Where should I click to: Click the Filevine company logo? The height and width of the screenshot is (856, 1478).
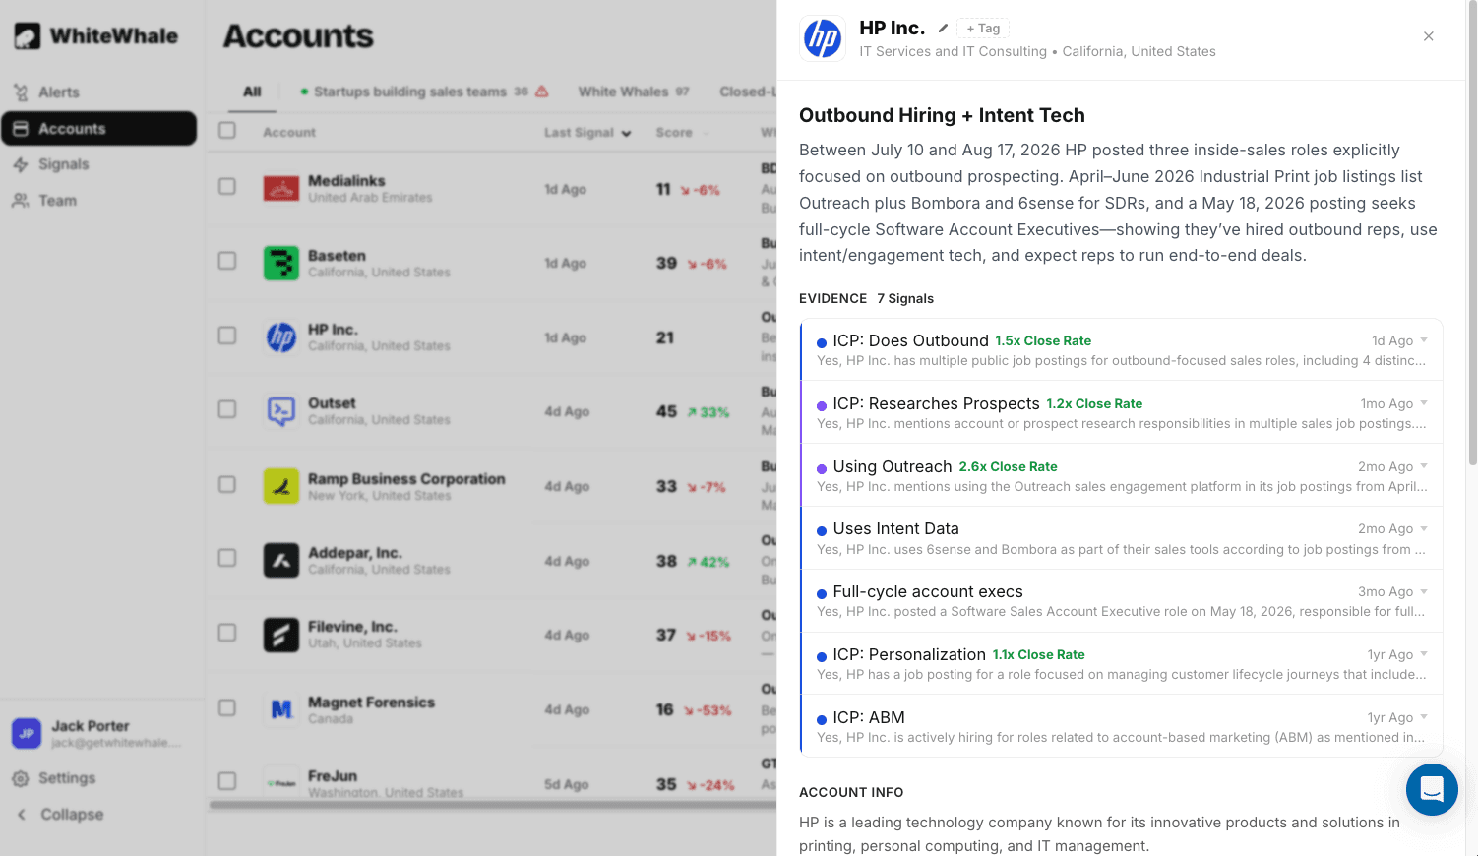pos(281,635)
